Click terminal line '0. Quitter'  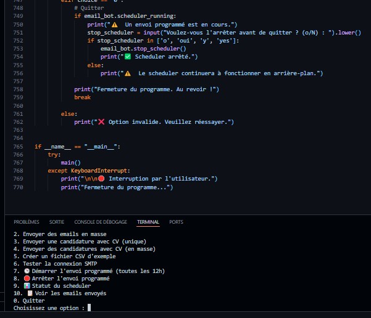[x=29, y=301]
